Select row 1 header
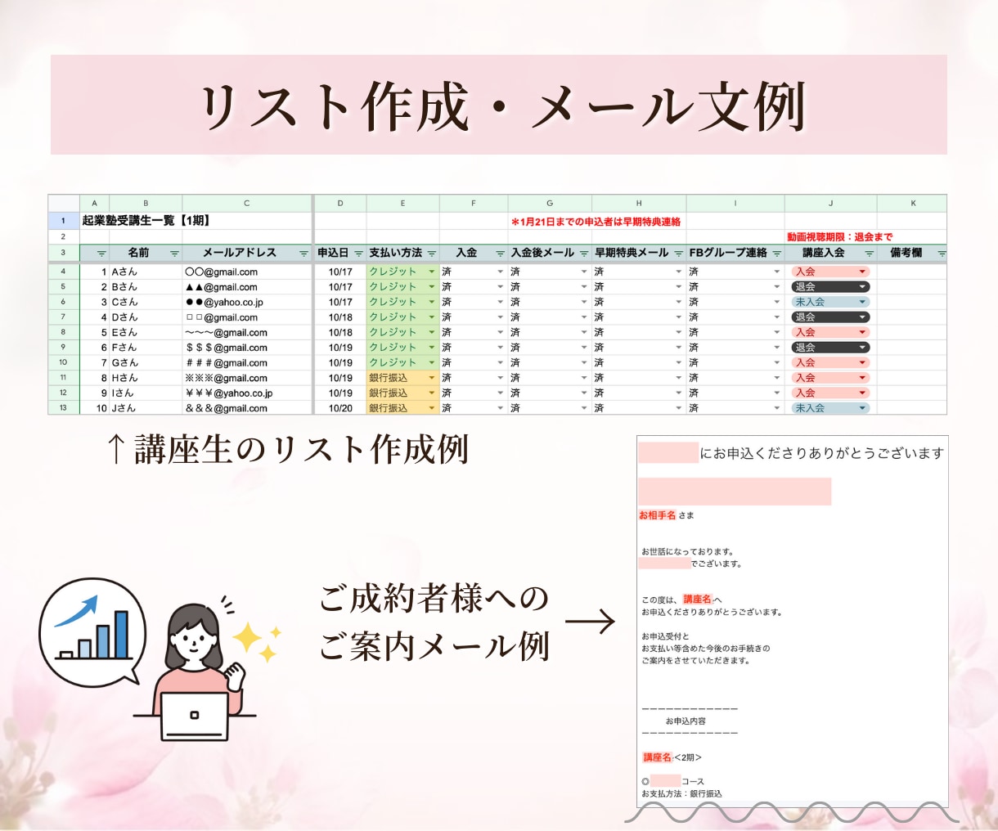 (64, 221)
